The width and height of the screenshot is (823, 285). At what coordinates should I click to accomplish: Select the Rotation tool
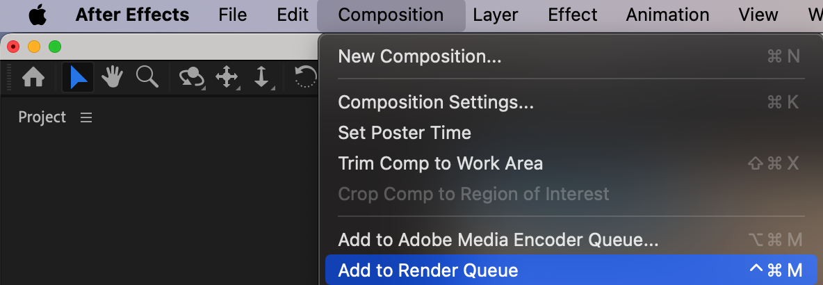pyautogui.click(x=306, y=77)
